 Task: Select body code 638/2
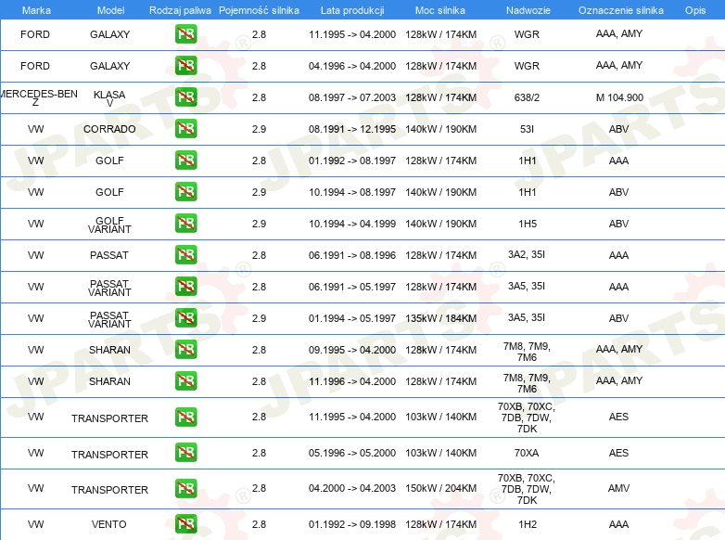pos(528,97)
